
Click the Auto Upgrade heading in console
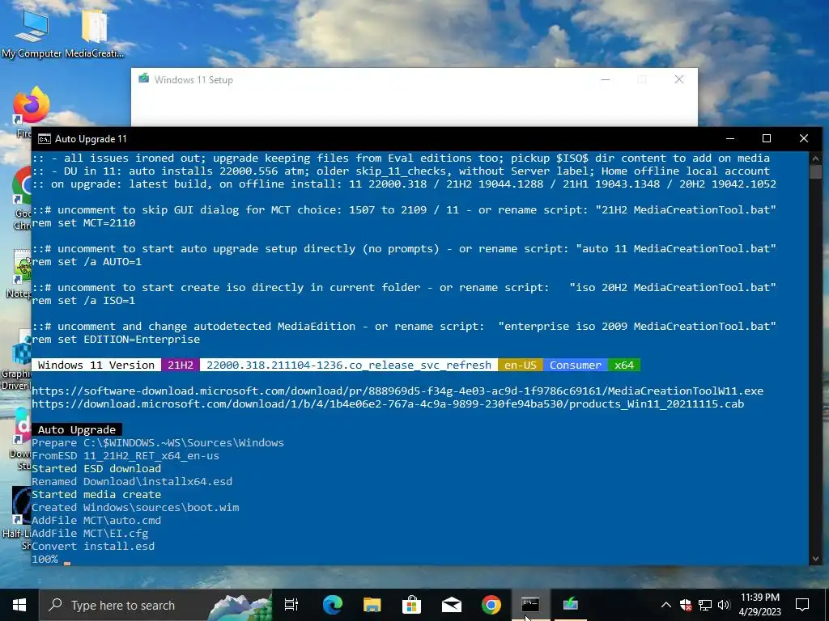point(77,430)
